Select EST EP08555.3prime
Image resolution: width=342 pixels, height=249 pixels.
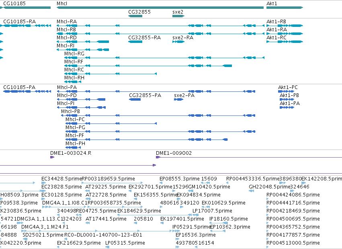[161, 183]
